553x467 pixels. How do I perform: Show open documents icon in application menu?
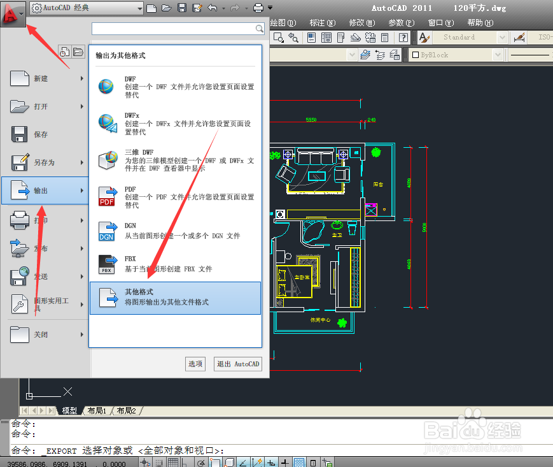(x=78, y=52)
